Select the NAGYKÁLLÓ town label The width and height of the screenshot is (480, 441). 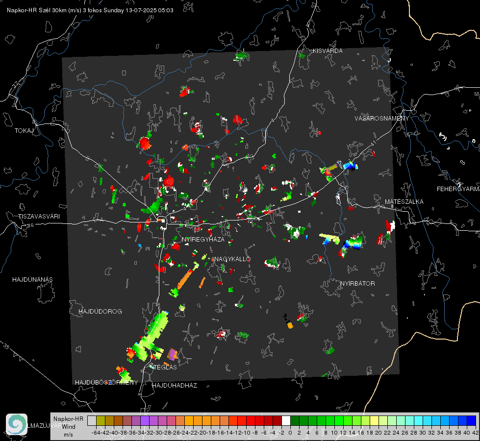(232, 259)
